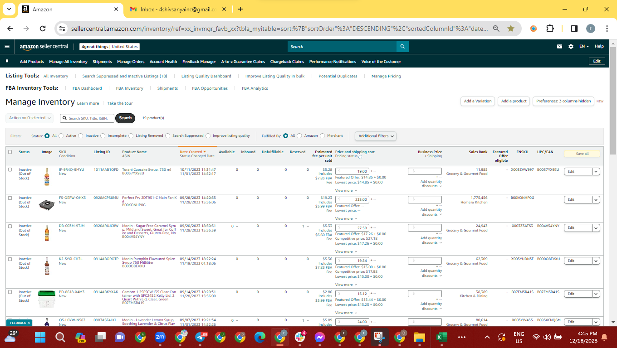Open the Seller Central hamburger menu

[x=7, y=46]
